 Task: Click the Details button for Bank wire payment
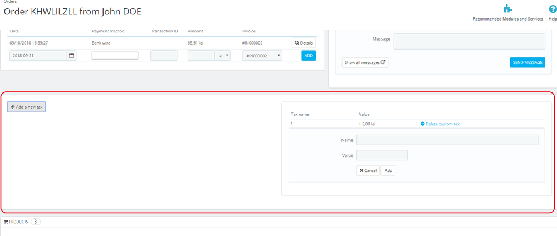304,43
